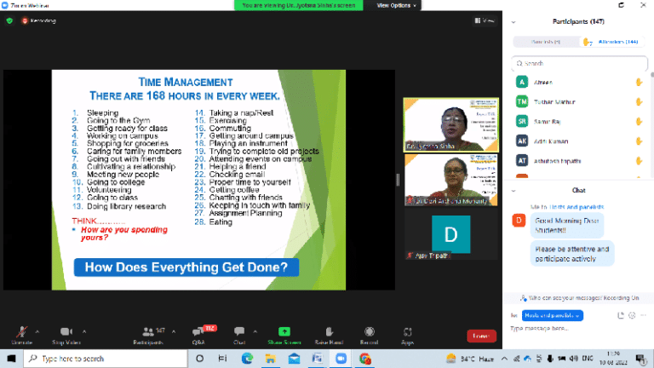The image size is (654, 368).
Task: Open the Q&A panel
Action: click(x=198, y=331)
